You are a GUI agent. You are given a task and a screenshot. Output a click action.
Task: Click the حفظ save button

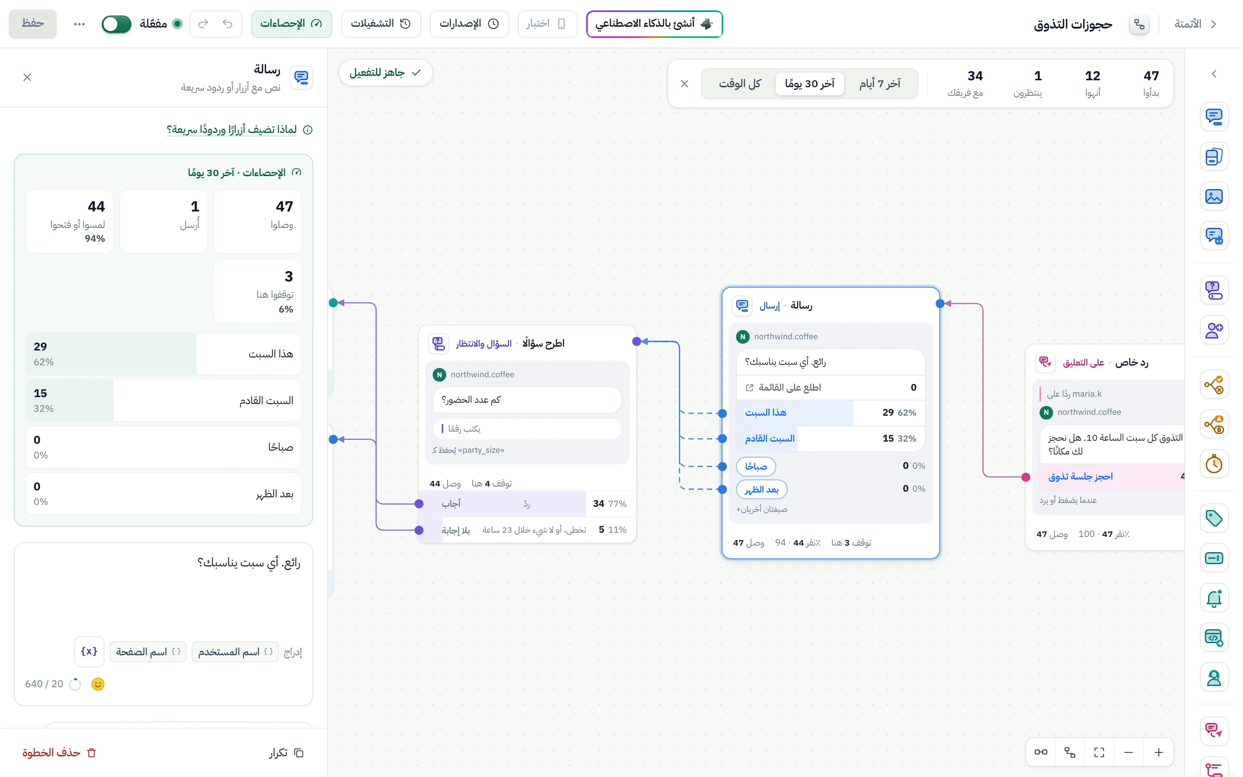tap(33, 24)
